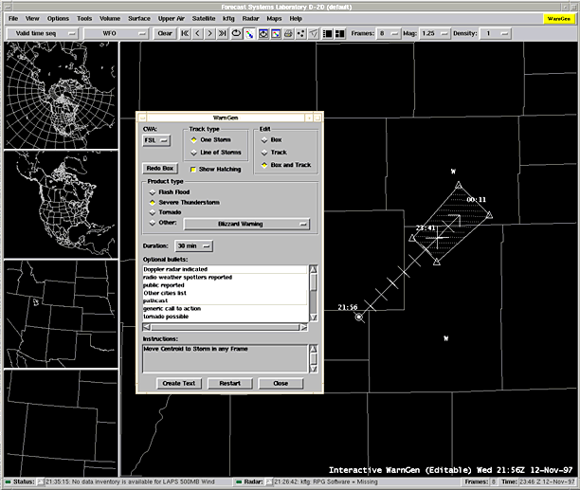580x490 pixels.
Task: Step forward one frame
Action: click(x=209, y=34)
